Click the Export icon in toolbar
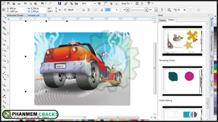 (x=71, y=3)
